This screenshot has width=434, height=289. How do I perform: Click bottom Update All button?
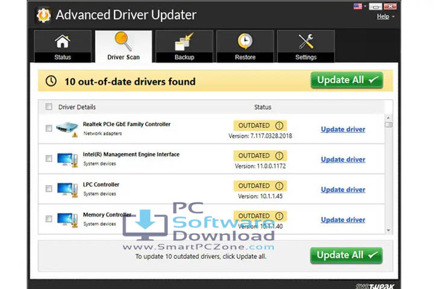point(346,255)
